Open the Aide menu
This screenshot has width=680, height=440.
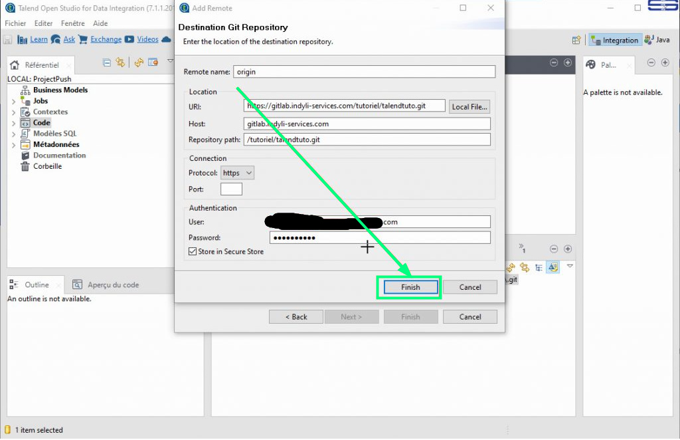[100, 23]
